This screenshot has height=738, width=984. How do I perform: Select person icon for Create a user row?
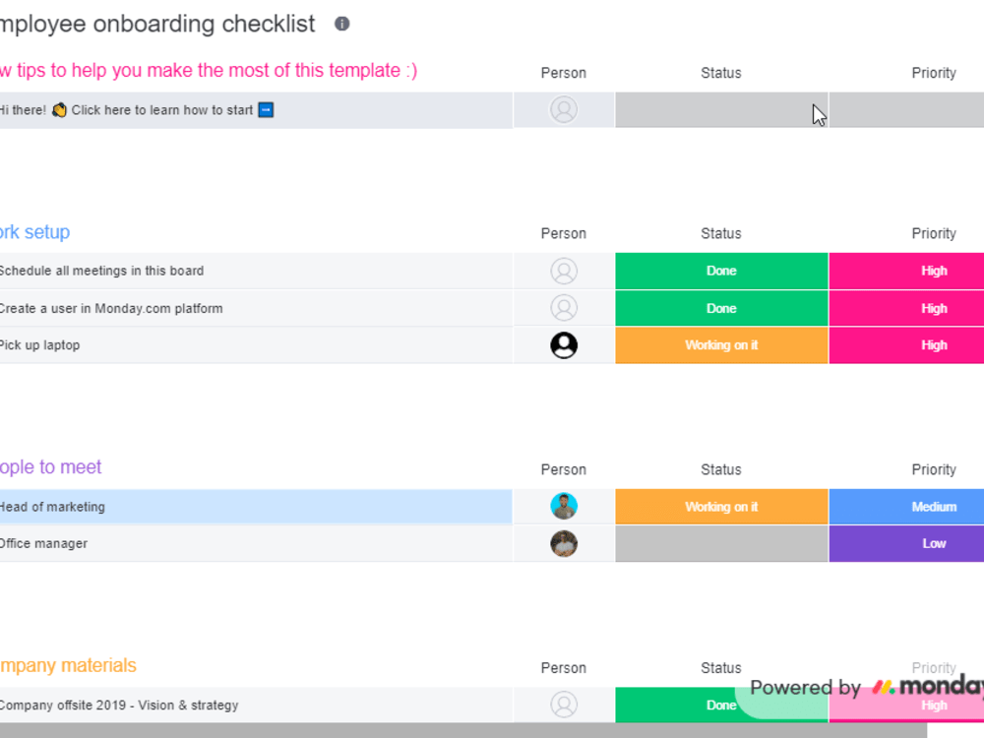pos(564,308)
